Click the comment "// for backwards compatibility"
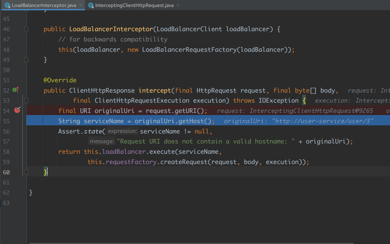The image size is (390, 244). pos(113,39)
